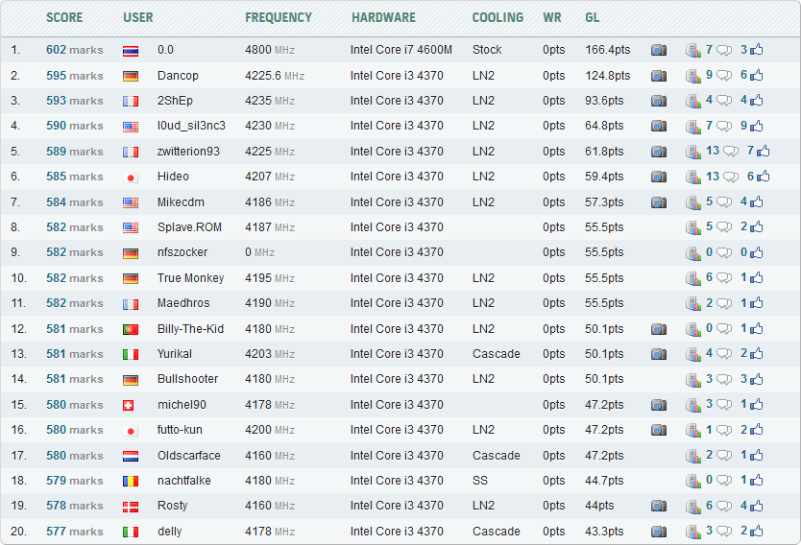This screenshot has height=545, width=801.
Task: Sort by the SCORE column header
Action: click(x=64, y=17)
